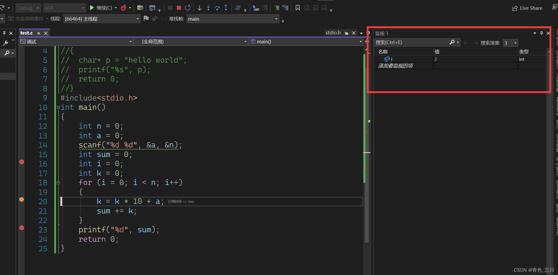Viewport: 558px width, 275px height.
Task: Select the test.c editor tab
Action: pos(27,33)
